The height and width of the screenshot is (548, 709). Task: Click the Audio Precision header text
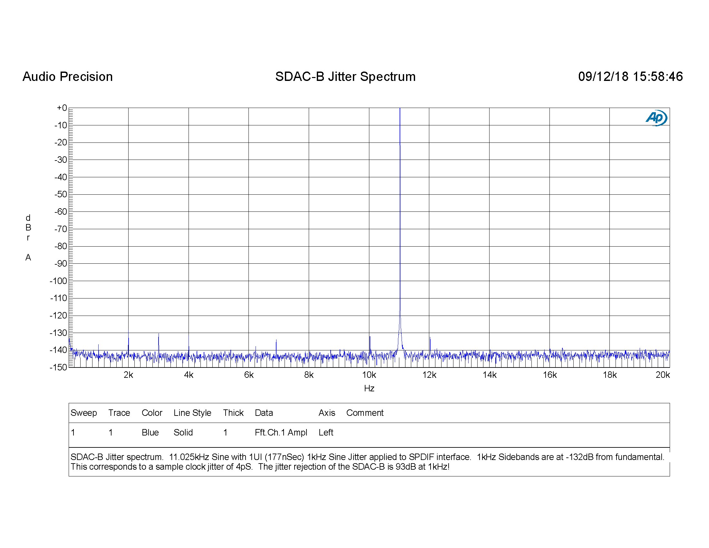[x=68, y=77]
